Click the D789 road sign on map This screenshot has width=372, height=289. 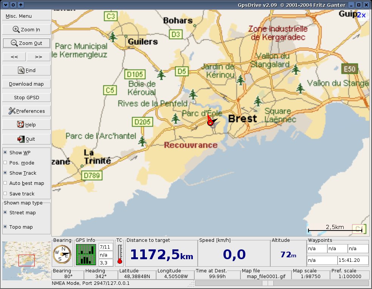(92, 175)
